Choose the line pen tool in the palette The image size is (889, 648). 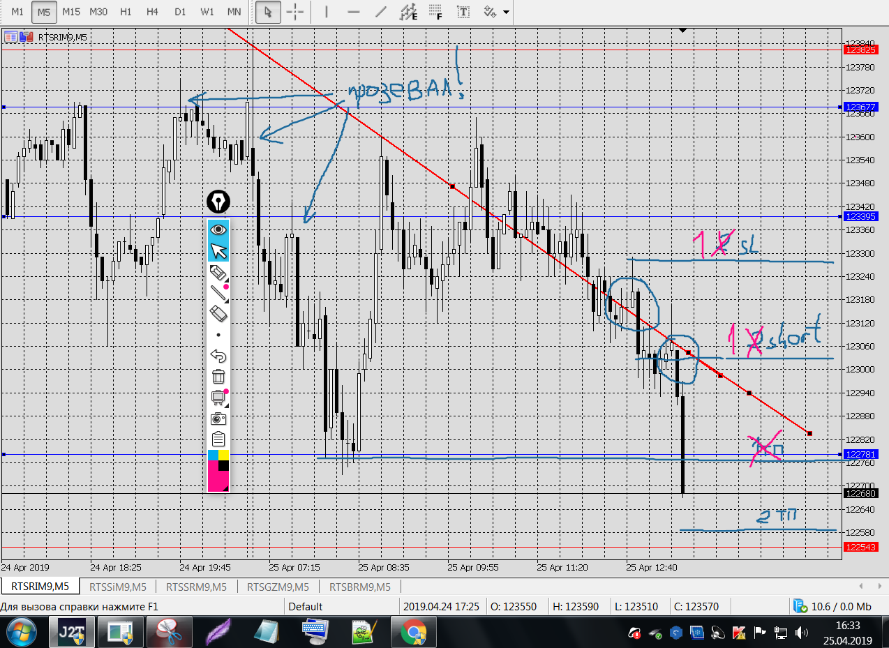pyautogui.click(x=218, y=292)
